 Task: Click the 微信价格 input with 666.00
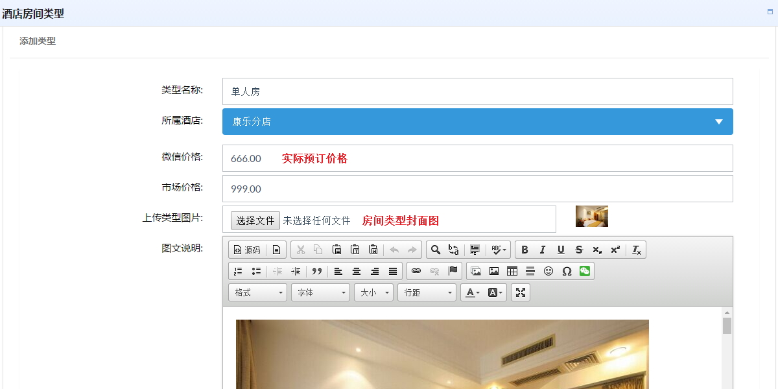[478, 158]
